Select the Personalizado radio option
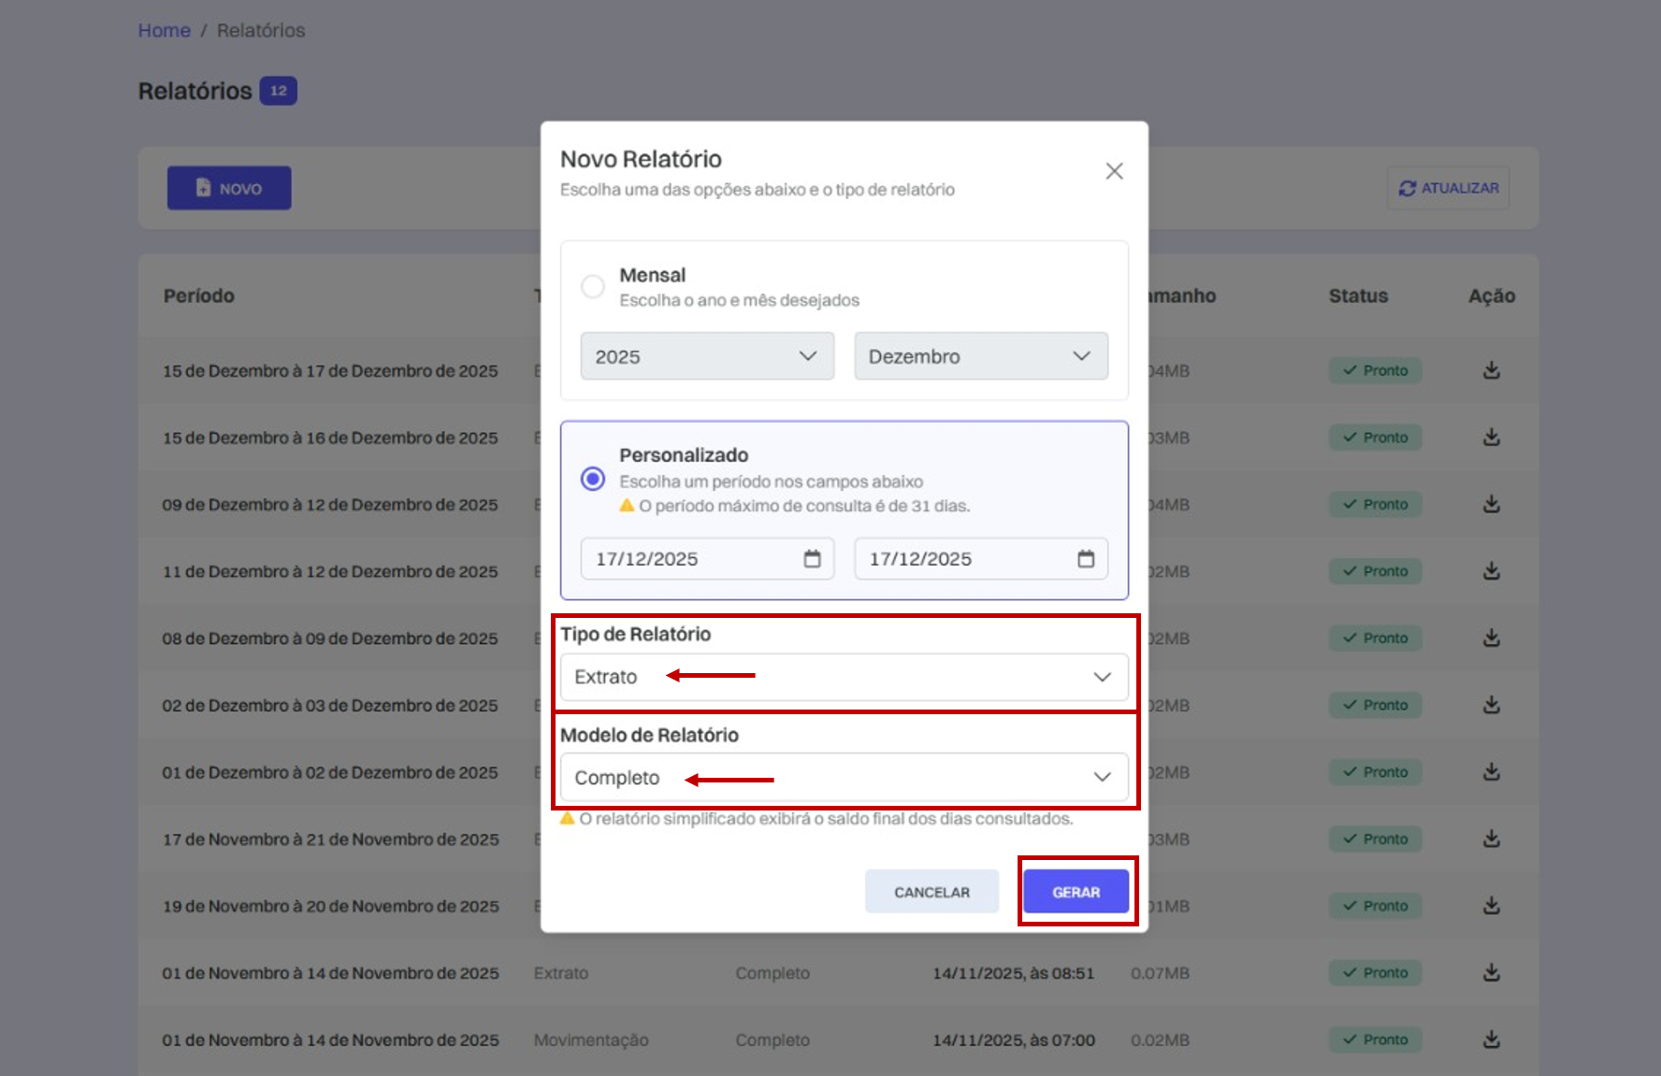1661x1076 pixels. [x=593, y=479]
